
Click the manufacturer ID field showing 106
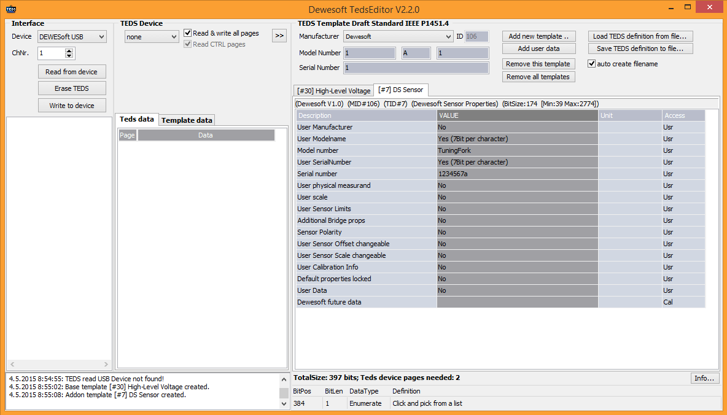coord(476,36)
